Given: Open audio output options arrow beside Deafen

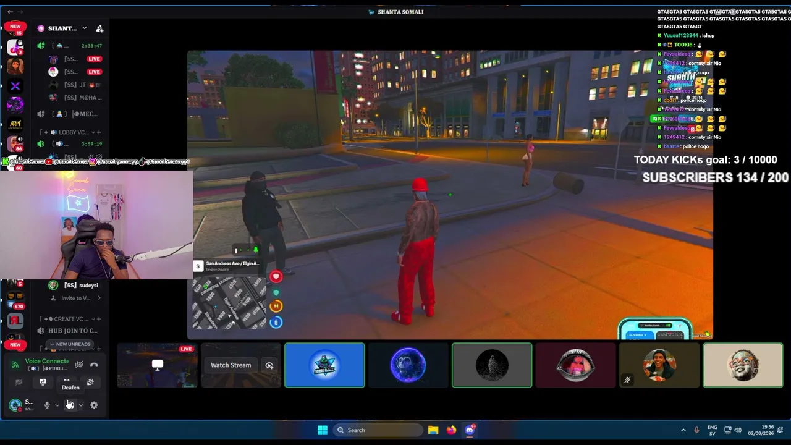Looking at the screenshot, I should click(80, 405).
